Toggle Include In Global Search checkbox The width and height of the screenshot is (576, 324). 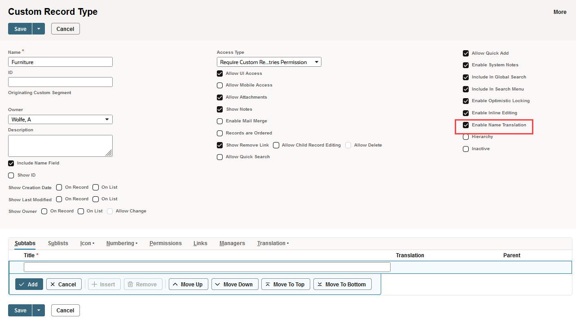(x=466, y=77)
